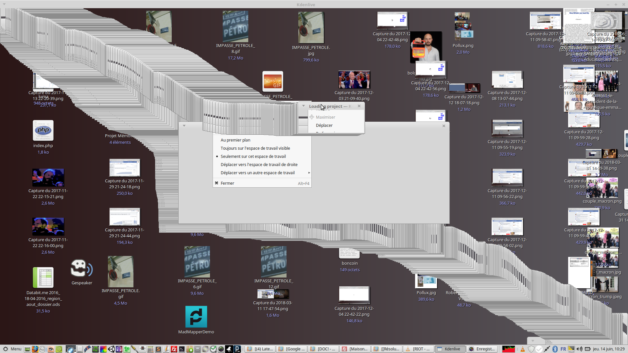Image resolution: width=628 pixels, height=353 pixels.
Task: Enable 'Toujours sur l'espace de travail visible'
Action: click(x=255, y=148)
